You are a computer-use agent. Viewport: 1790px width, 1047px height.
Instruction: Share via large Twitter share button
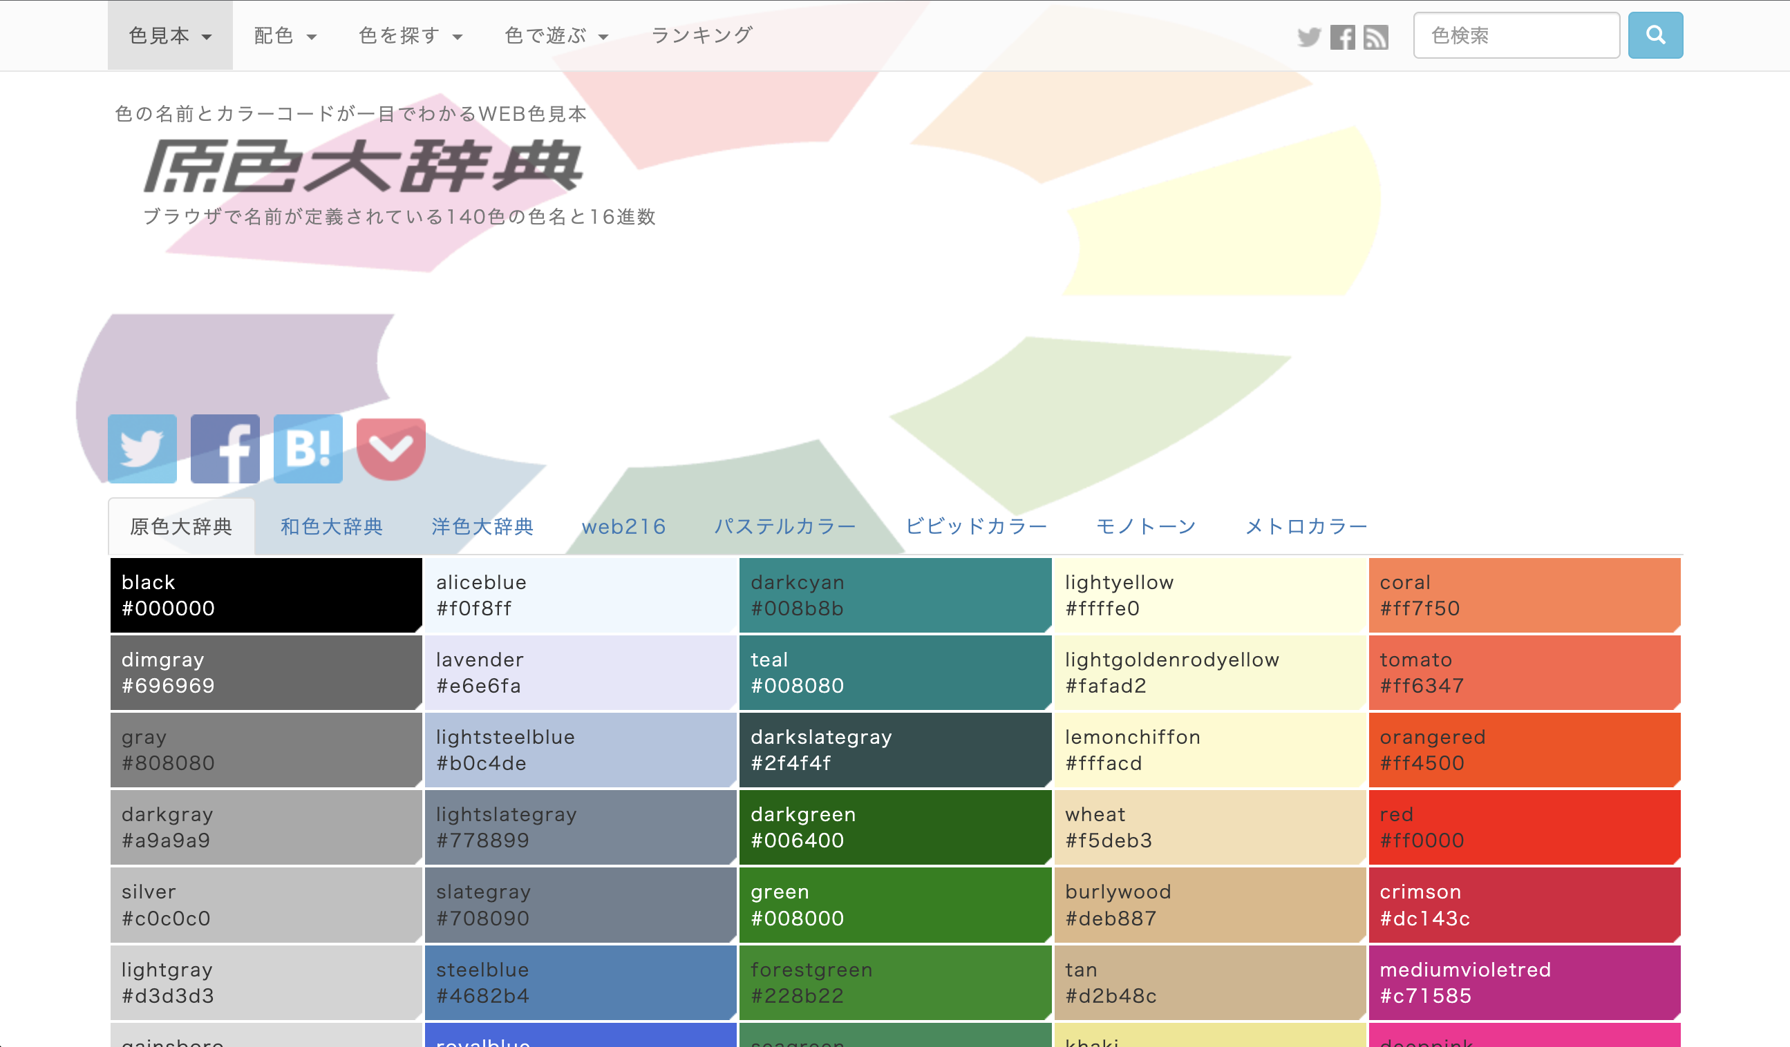click(142, 449)
